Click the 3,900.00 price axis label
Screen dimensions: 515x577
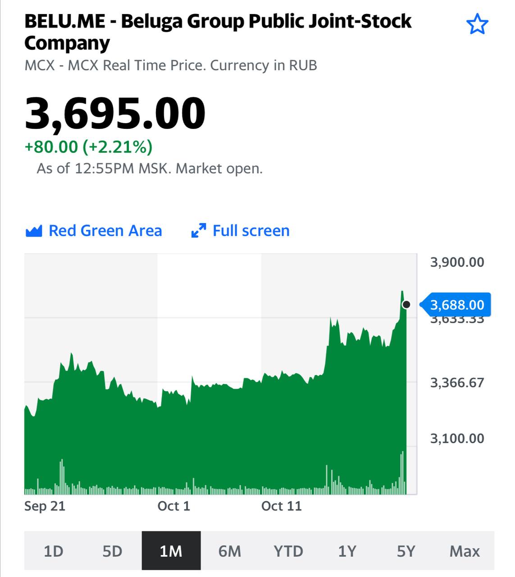tap(457, 262)
